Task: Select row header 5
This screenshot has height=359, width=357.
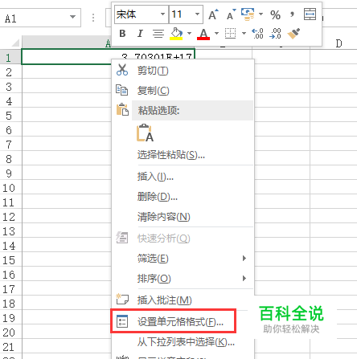Action: pyautogui.click(x=10, y=116)
